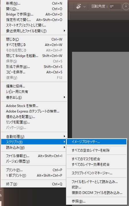
Task: Select Adobe Express のテンプレートの検索...
Action: (34, 111)
